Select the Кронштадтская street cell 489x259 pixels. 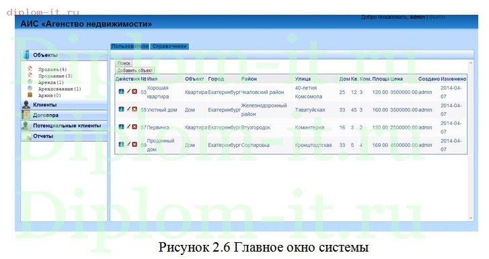(x=313, y=145)
